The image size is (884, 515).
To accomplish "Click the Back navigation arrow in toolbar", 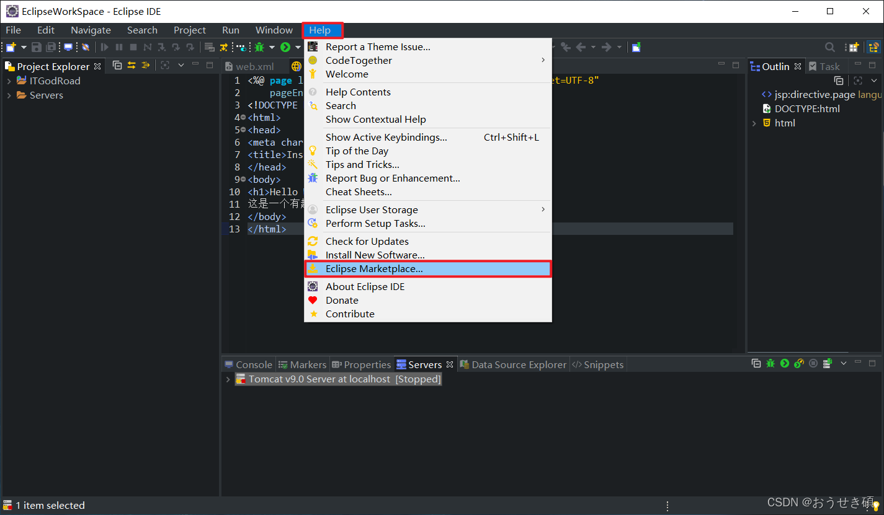I will coord(581,47).
